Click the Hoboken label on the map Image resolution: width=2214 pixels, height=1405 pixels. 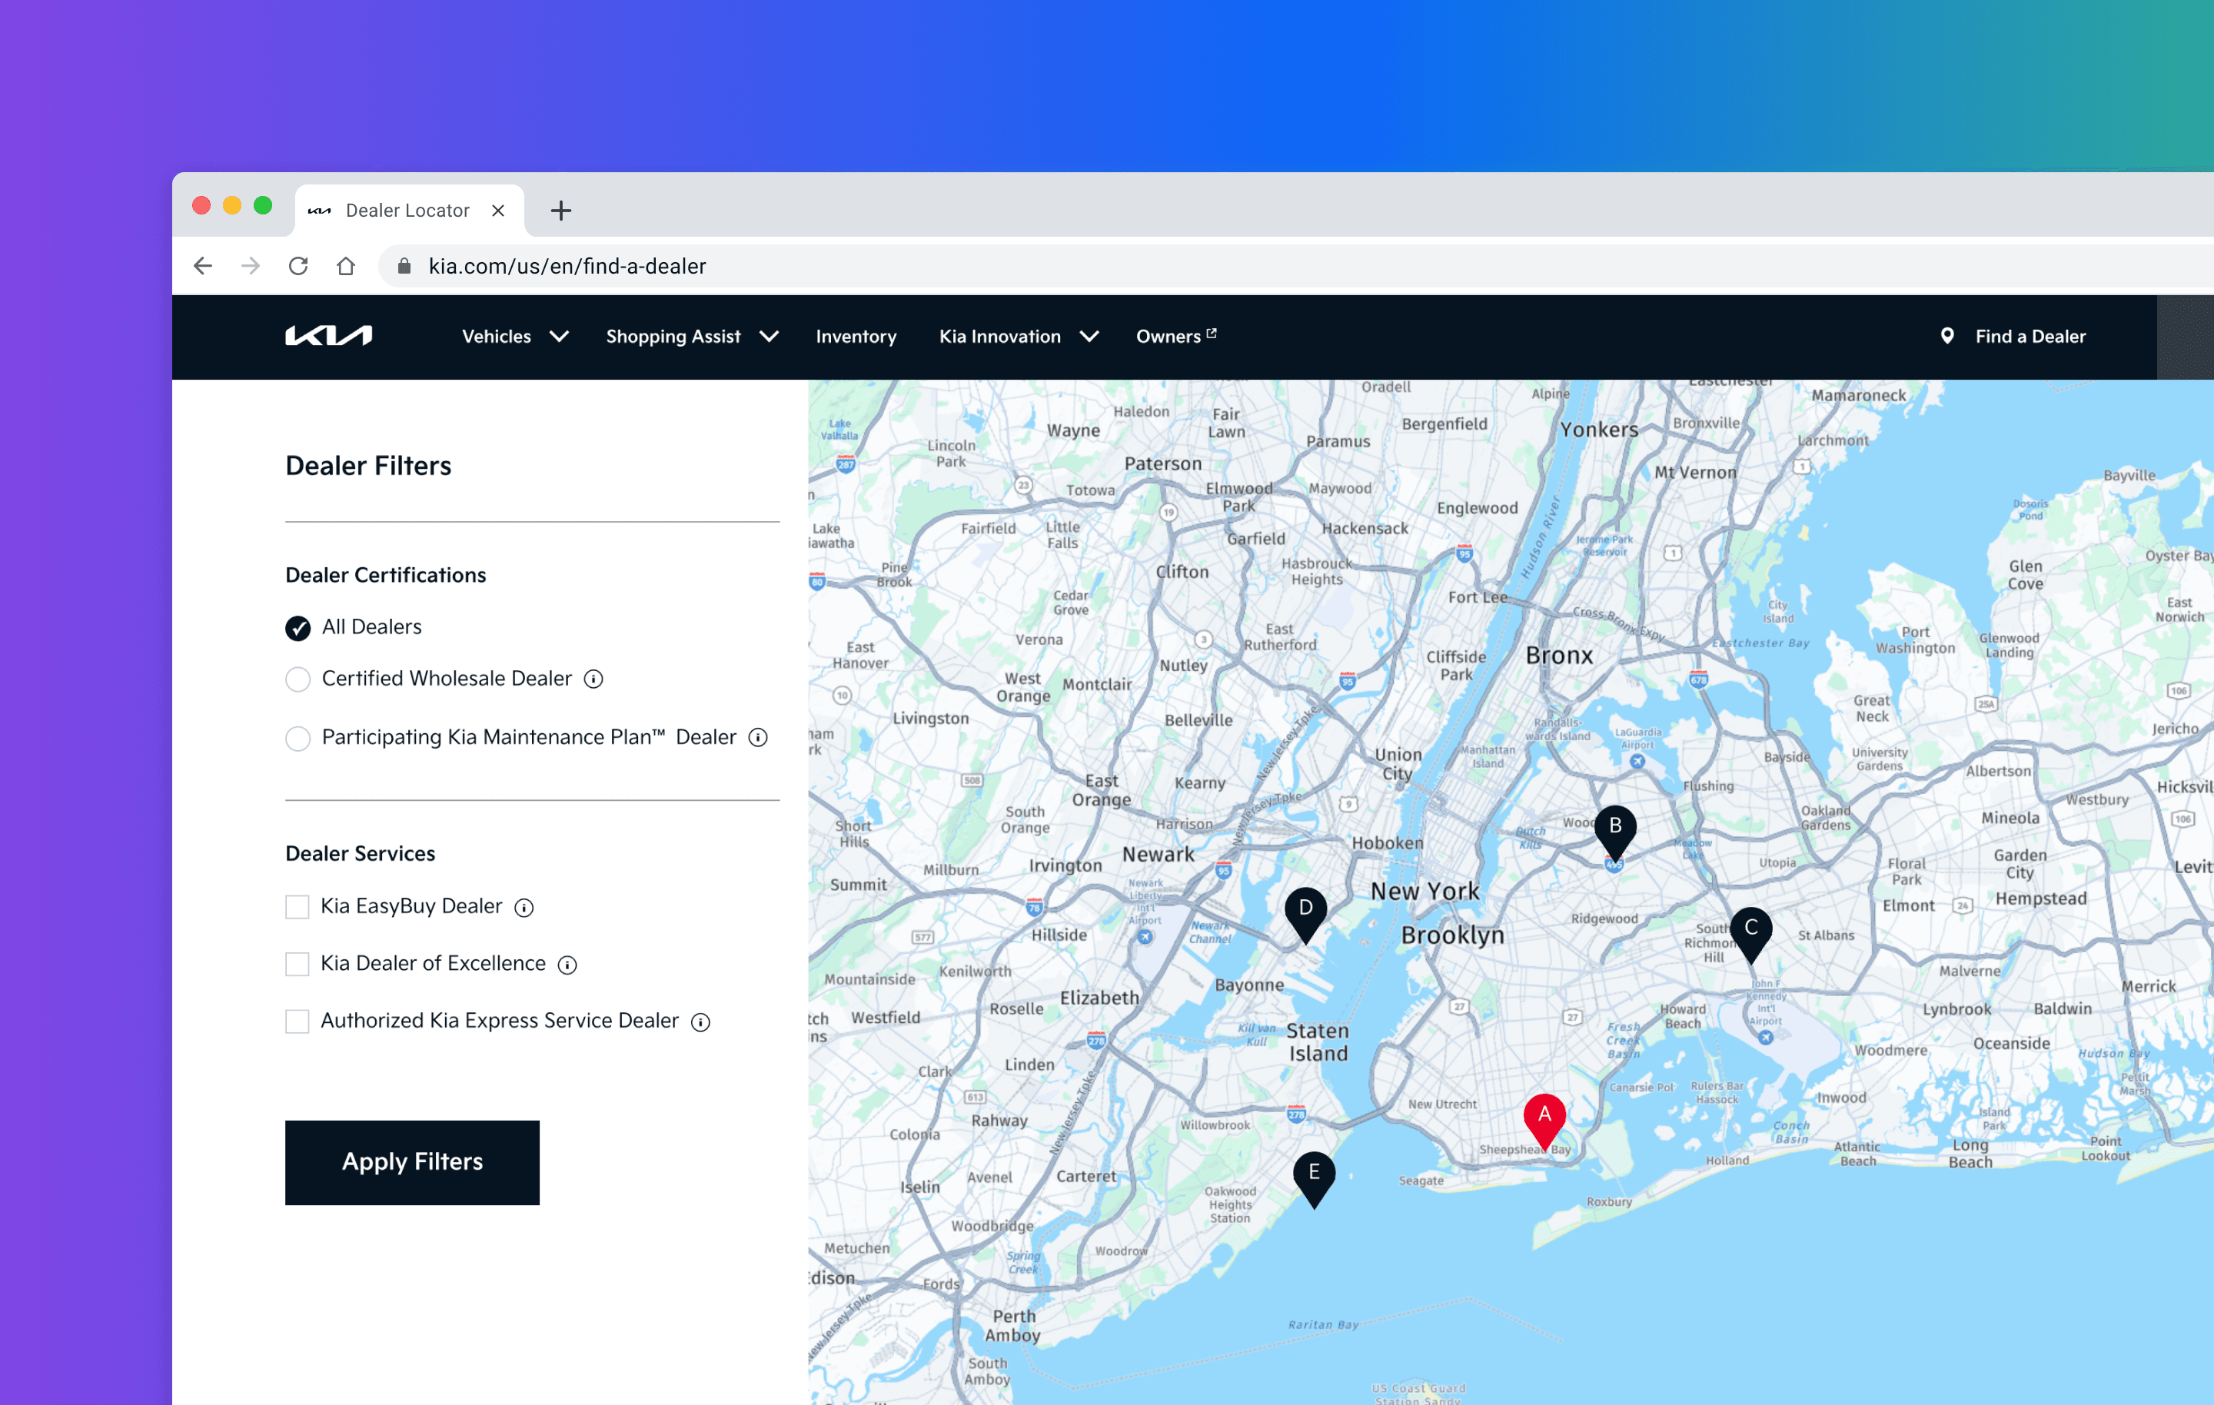[1388, 843]
